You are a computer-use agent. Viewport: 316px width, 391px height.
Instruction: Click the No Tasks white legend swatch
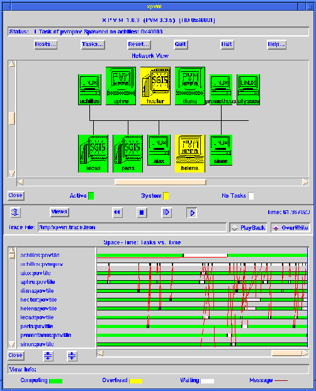click(x=251, y=196)
